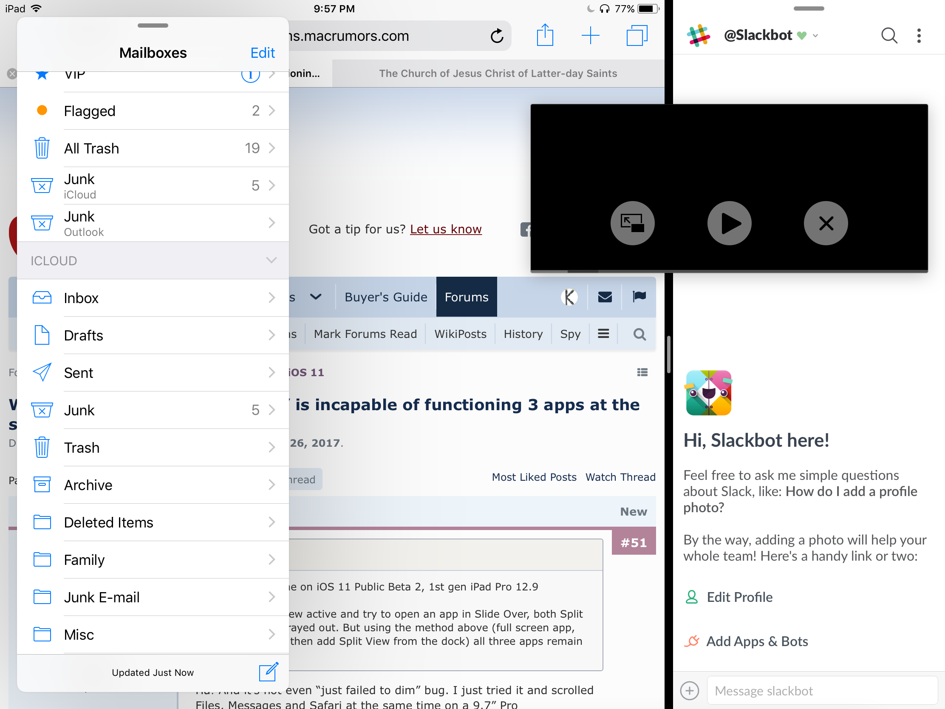Open WikiPosts menu item
The width and height of the screenshot is (945, 709).
coord(460,334)
